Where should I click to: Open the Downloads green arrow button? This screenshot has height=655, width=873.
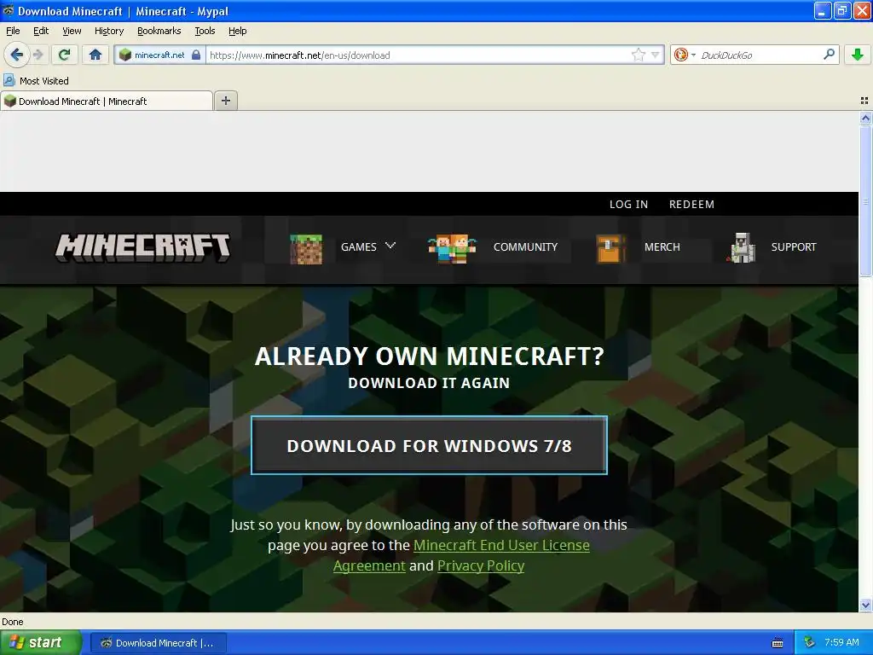coord(858,55)
